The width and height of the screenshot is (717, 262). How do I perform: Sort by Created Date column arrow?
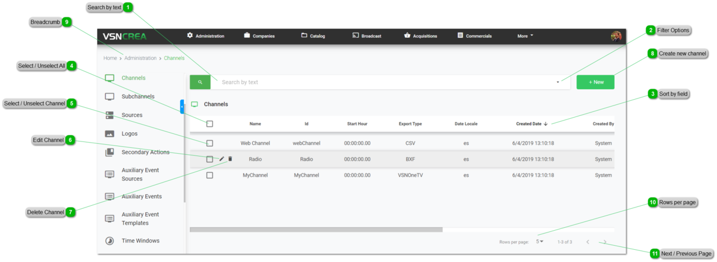point(546,124)
